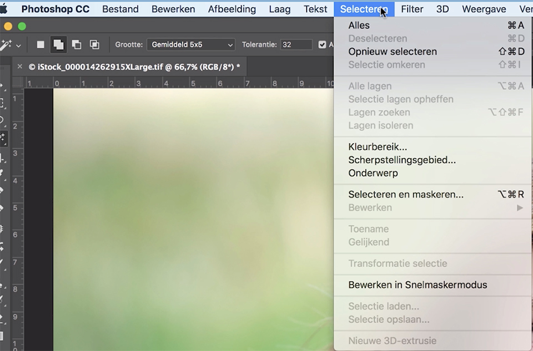This screenshot has width=533, height=351.
Task: Open the Bewerken menu in the menu bar
Action: tap(173, 9)
